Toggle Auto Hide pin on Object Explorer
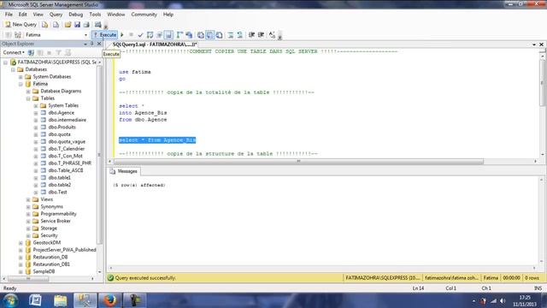The height and width of the screenshot is (308, 547). tap(92, 44)
